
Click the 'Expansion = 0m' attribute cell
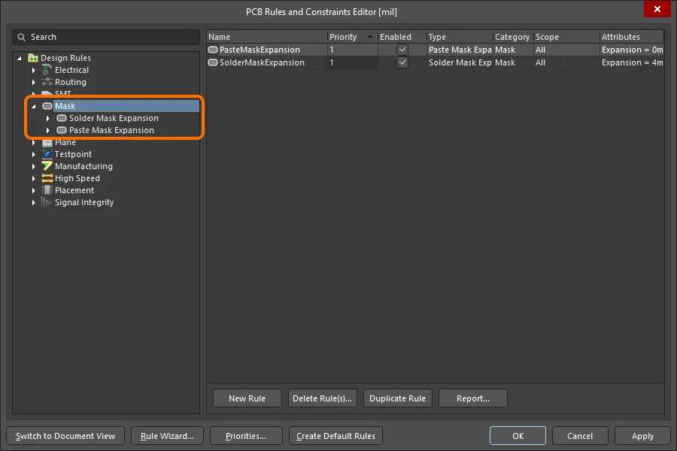pyautogui.click(x=632, y=50)
